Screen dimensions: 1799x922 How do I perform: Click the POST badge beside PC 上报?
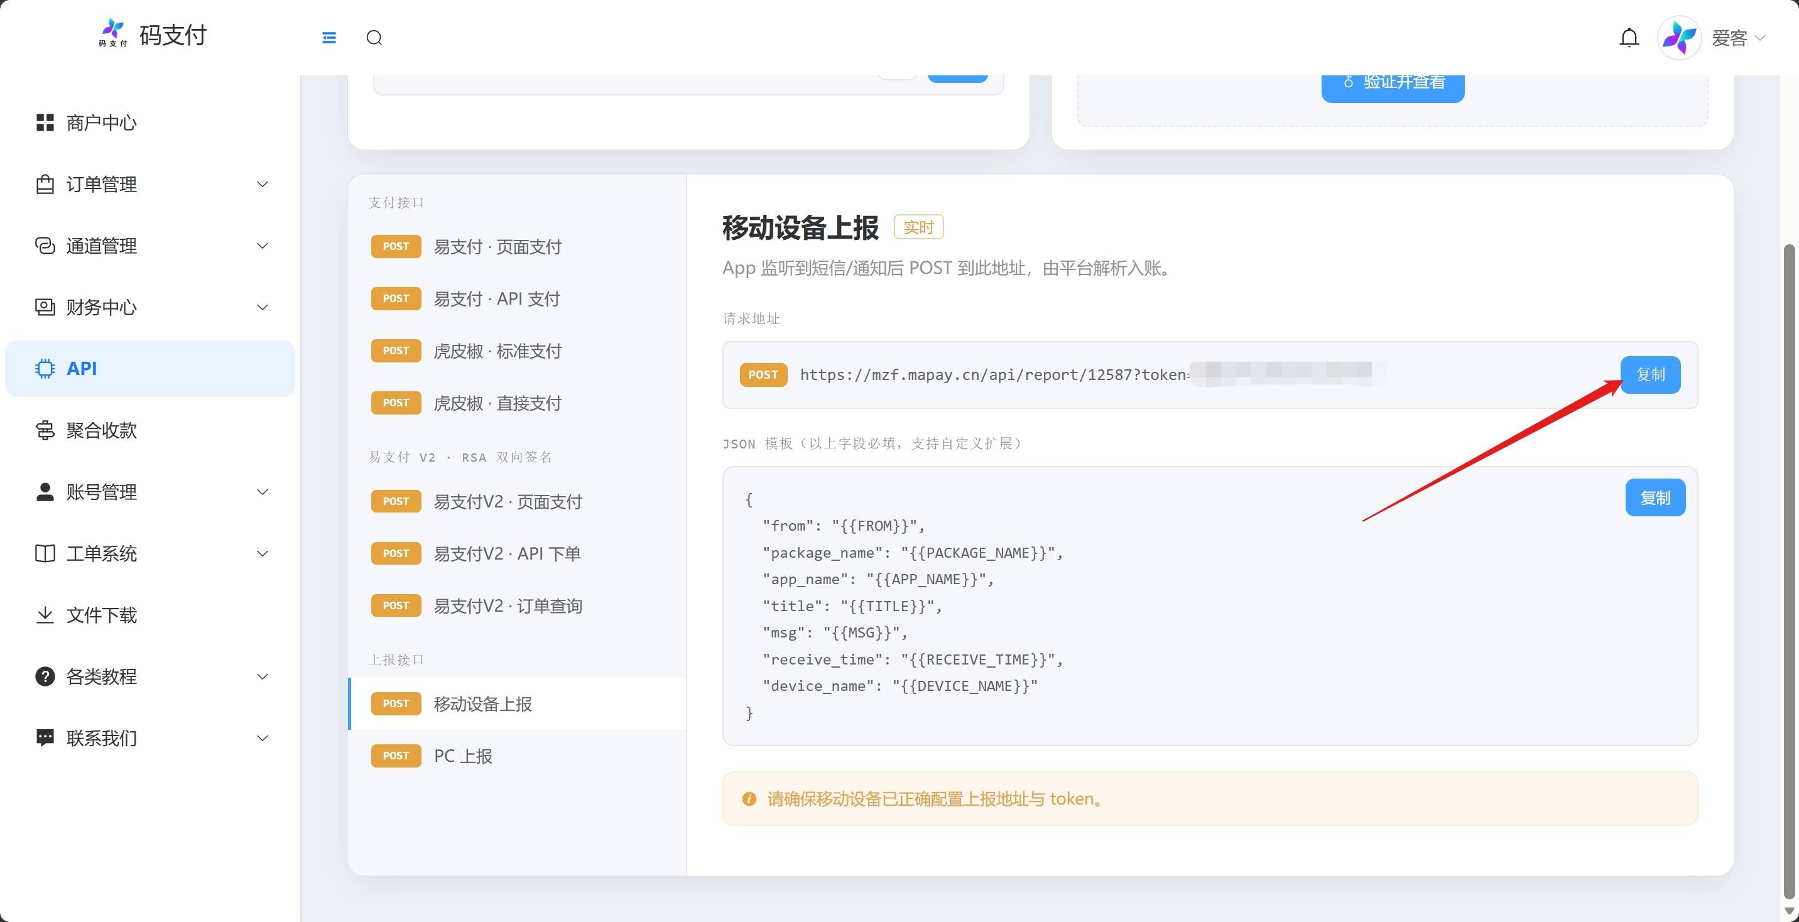(396, 756)
